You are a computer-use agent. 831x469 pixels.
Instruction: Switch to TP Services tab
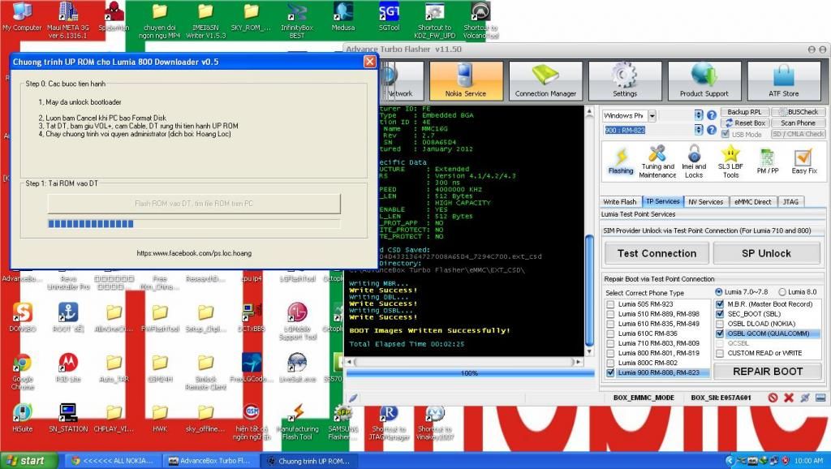click(662, 201)
